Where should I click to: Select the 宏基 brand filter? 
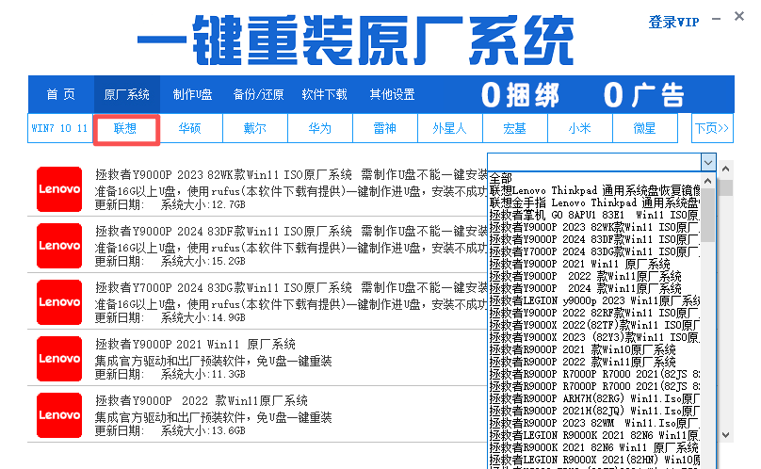(515, 128)
